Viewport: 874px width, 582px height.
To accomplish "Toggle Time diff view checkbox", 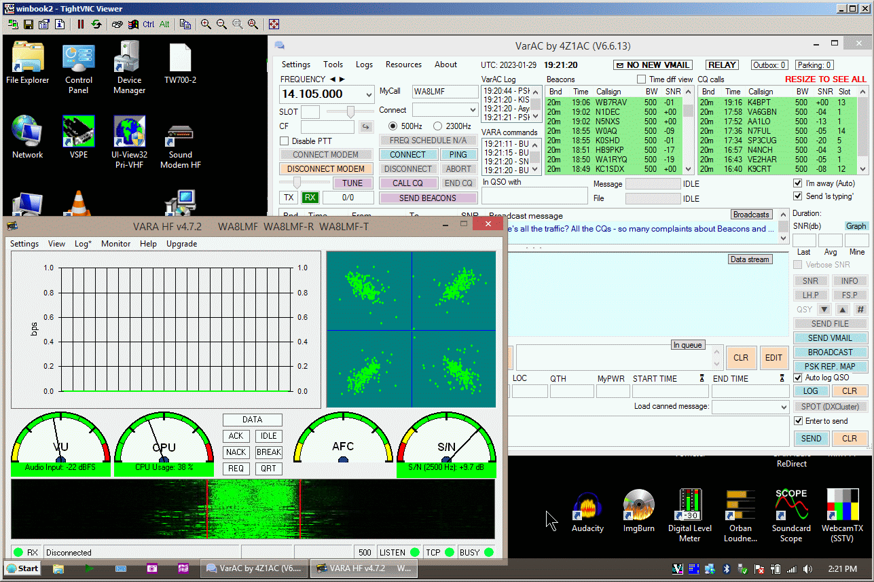I will pyautogui.click(x=642, y=79).
